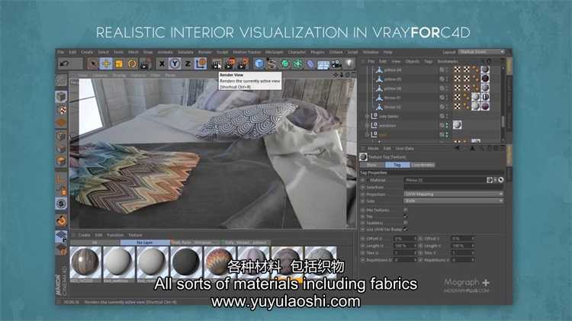Open the Side dropdown
The height and width of the screenshot is (321, 572).
(454, 201)
